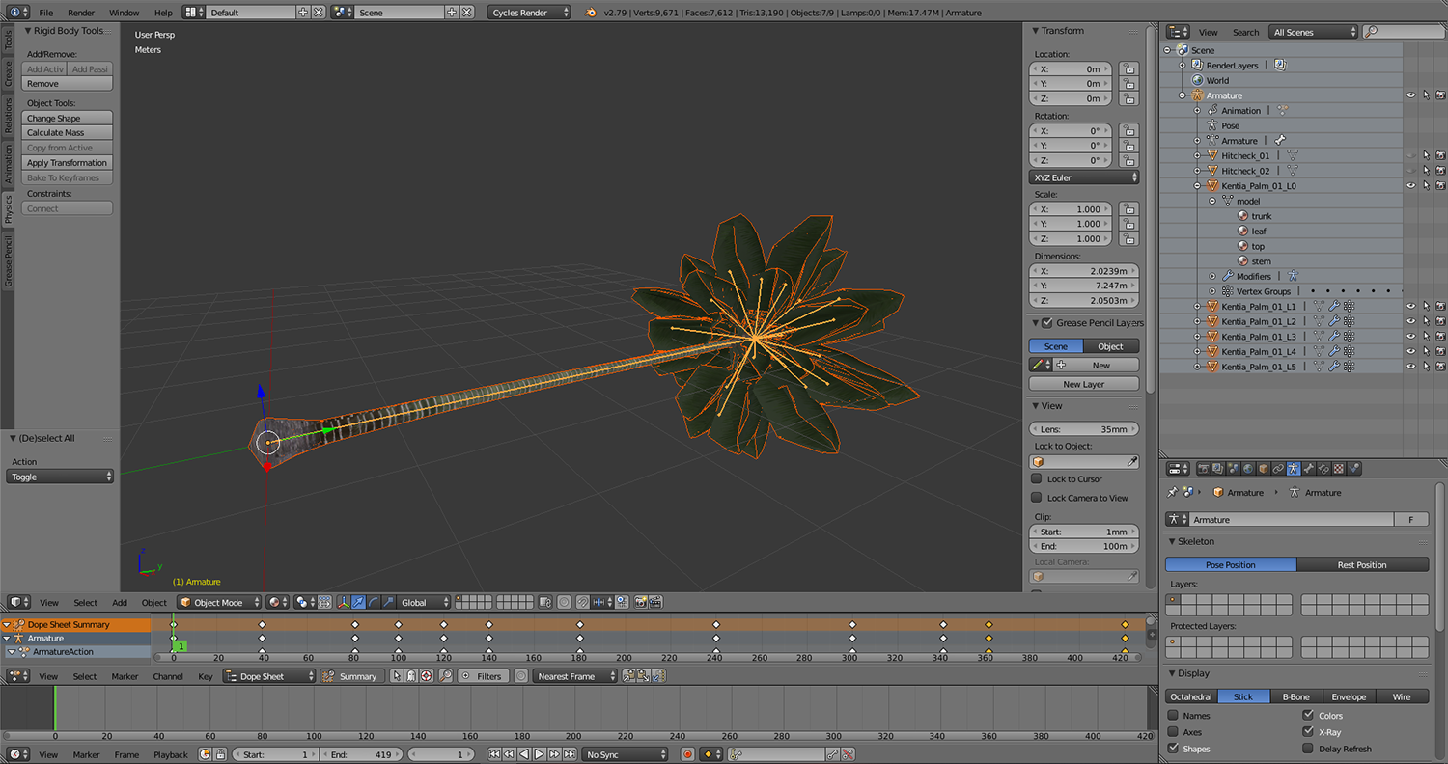Image resolution: width=1448 pixels, height=764 pixels.
Task: Click the Lens 35mm value field
Action: (1084, 429)
